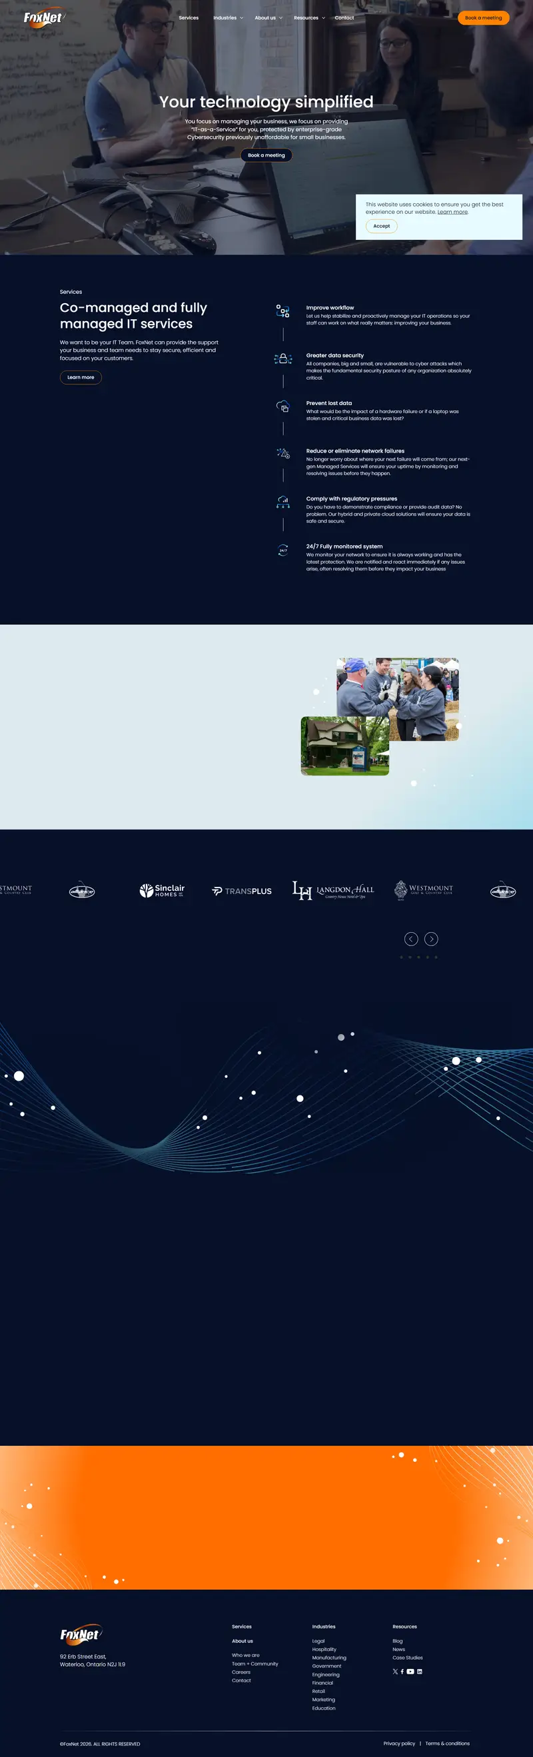
Task: Click the Learn more services button
Action: [x=81, y=377]
